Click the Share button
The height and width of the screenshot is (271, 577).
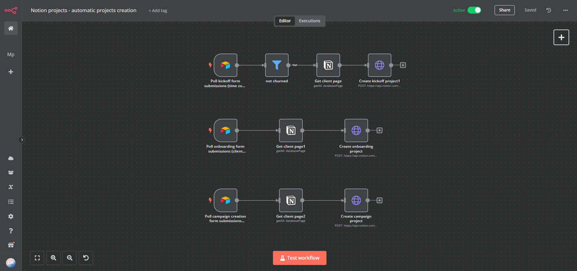click(504, 10)
